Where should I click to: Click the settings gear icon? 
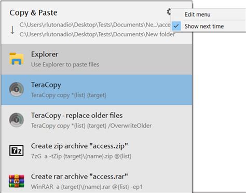pos(169,12)
